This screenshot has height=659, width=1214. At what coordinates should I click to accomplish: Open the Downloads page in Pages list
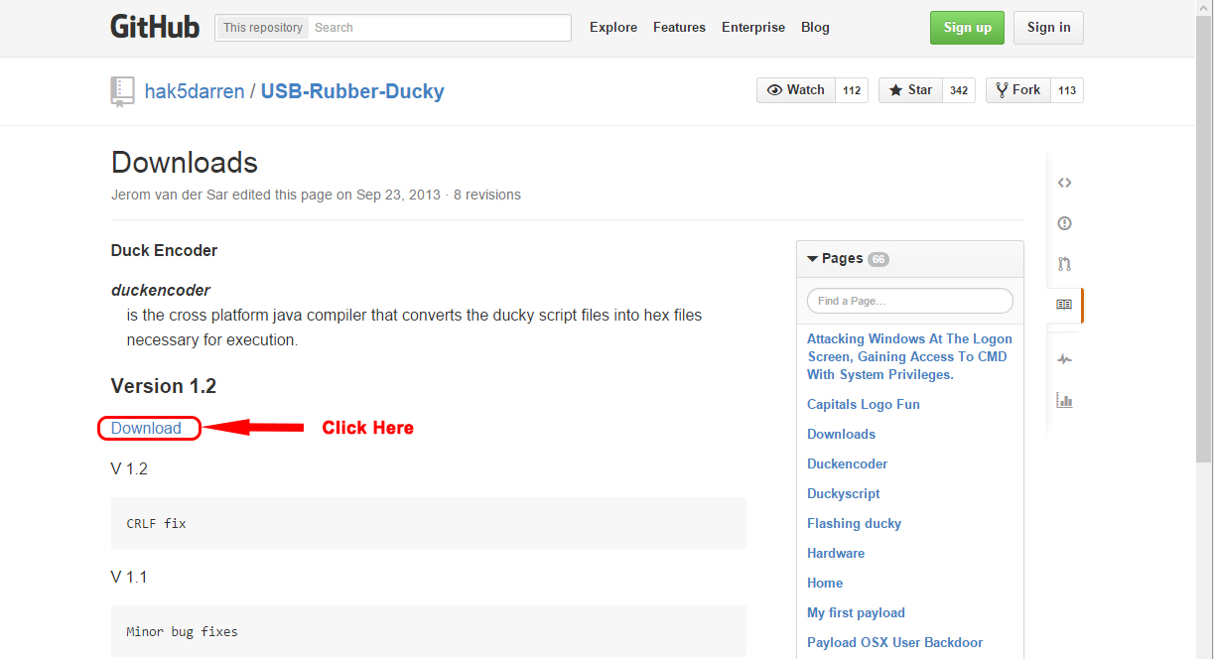tap(842, 435)
